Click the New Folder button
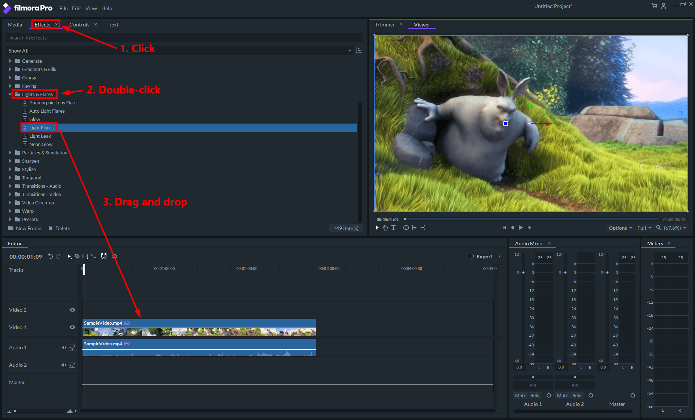The image size is (695, 420). tap(25, 228)
